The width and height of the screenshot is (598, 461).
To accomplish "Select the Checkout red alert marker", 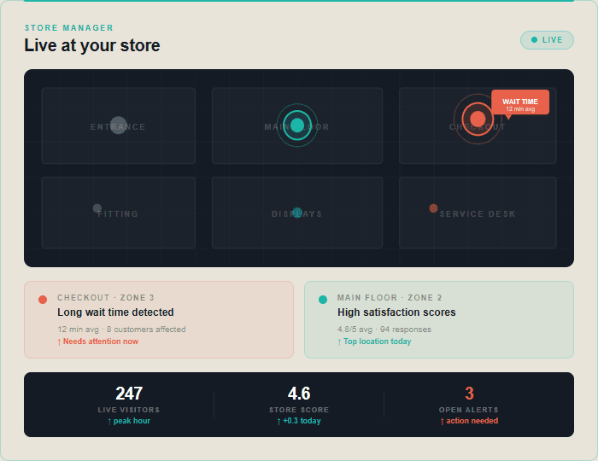I will coord(477,119).
